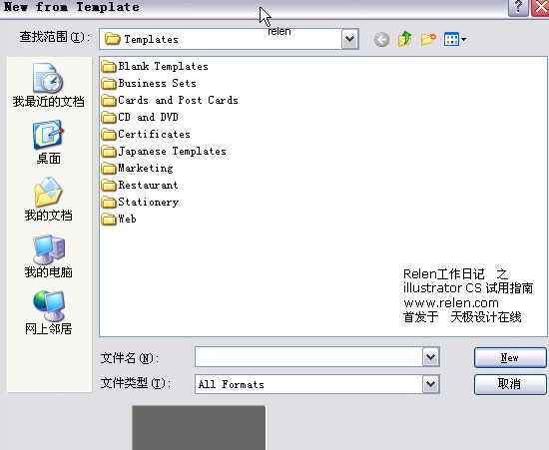Screen dimensions: 549x450
Task: Select the Marketing folder
Action: [137, 168]
